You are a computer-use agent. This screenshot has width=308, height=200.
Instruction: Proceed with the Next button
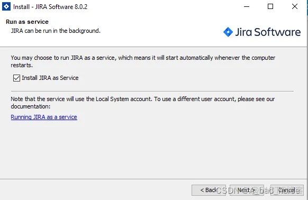click(247, 190)
